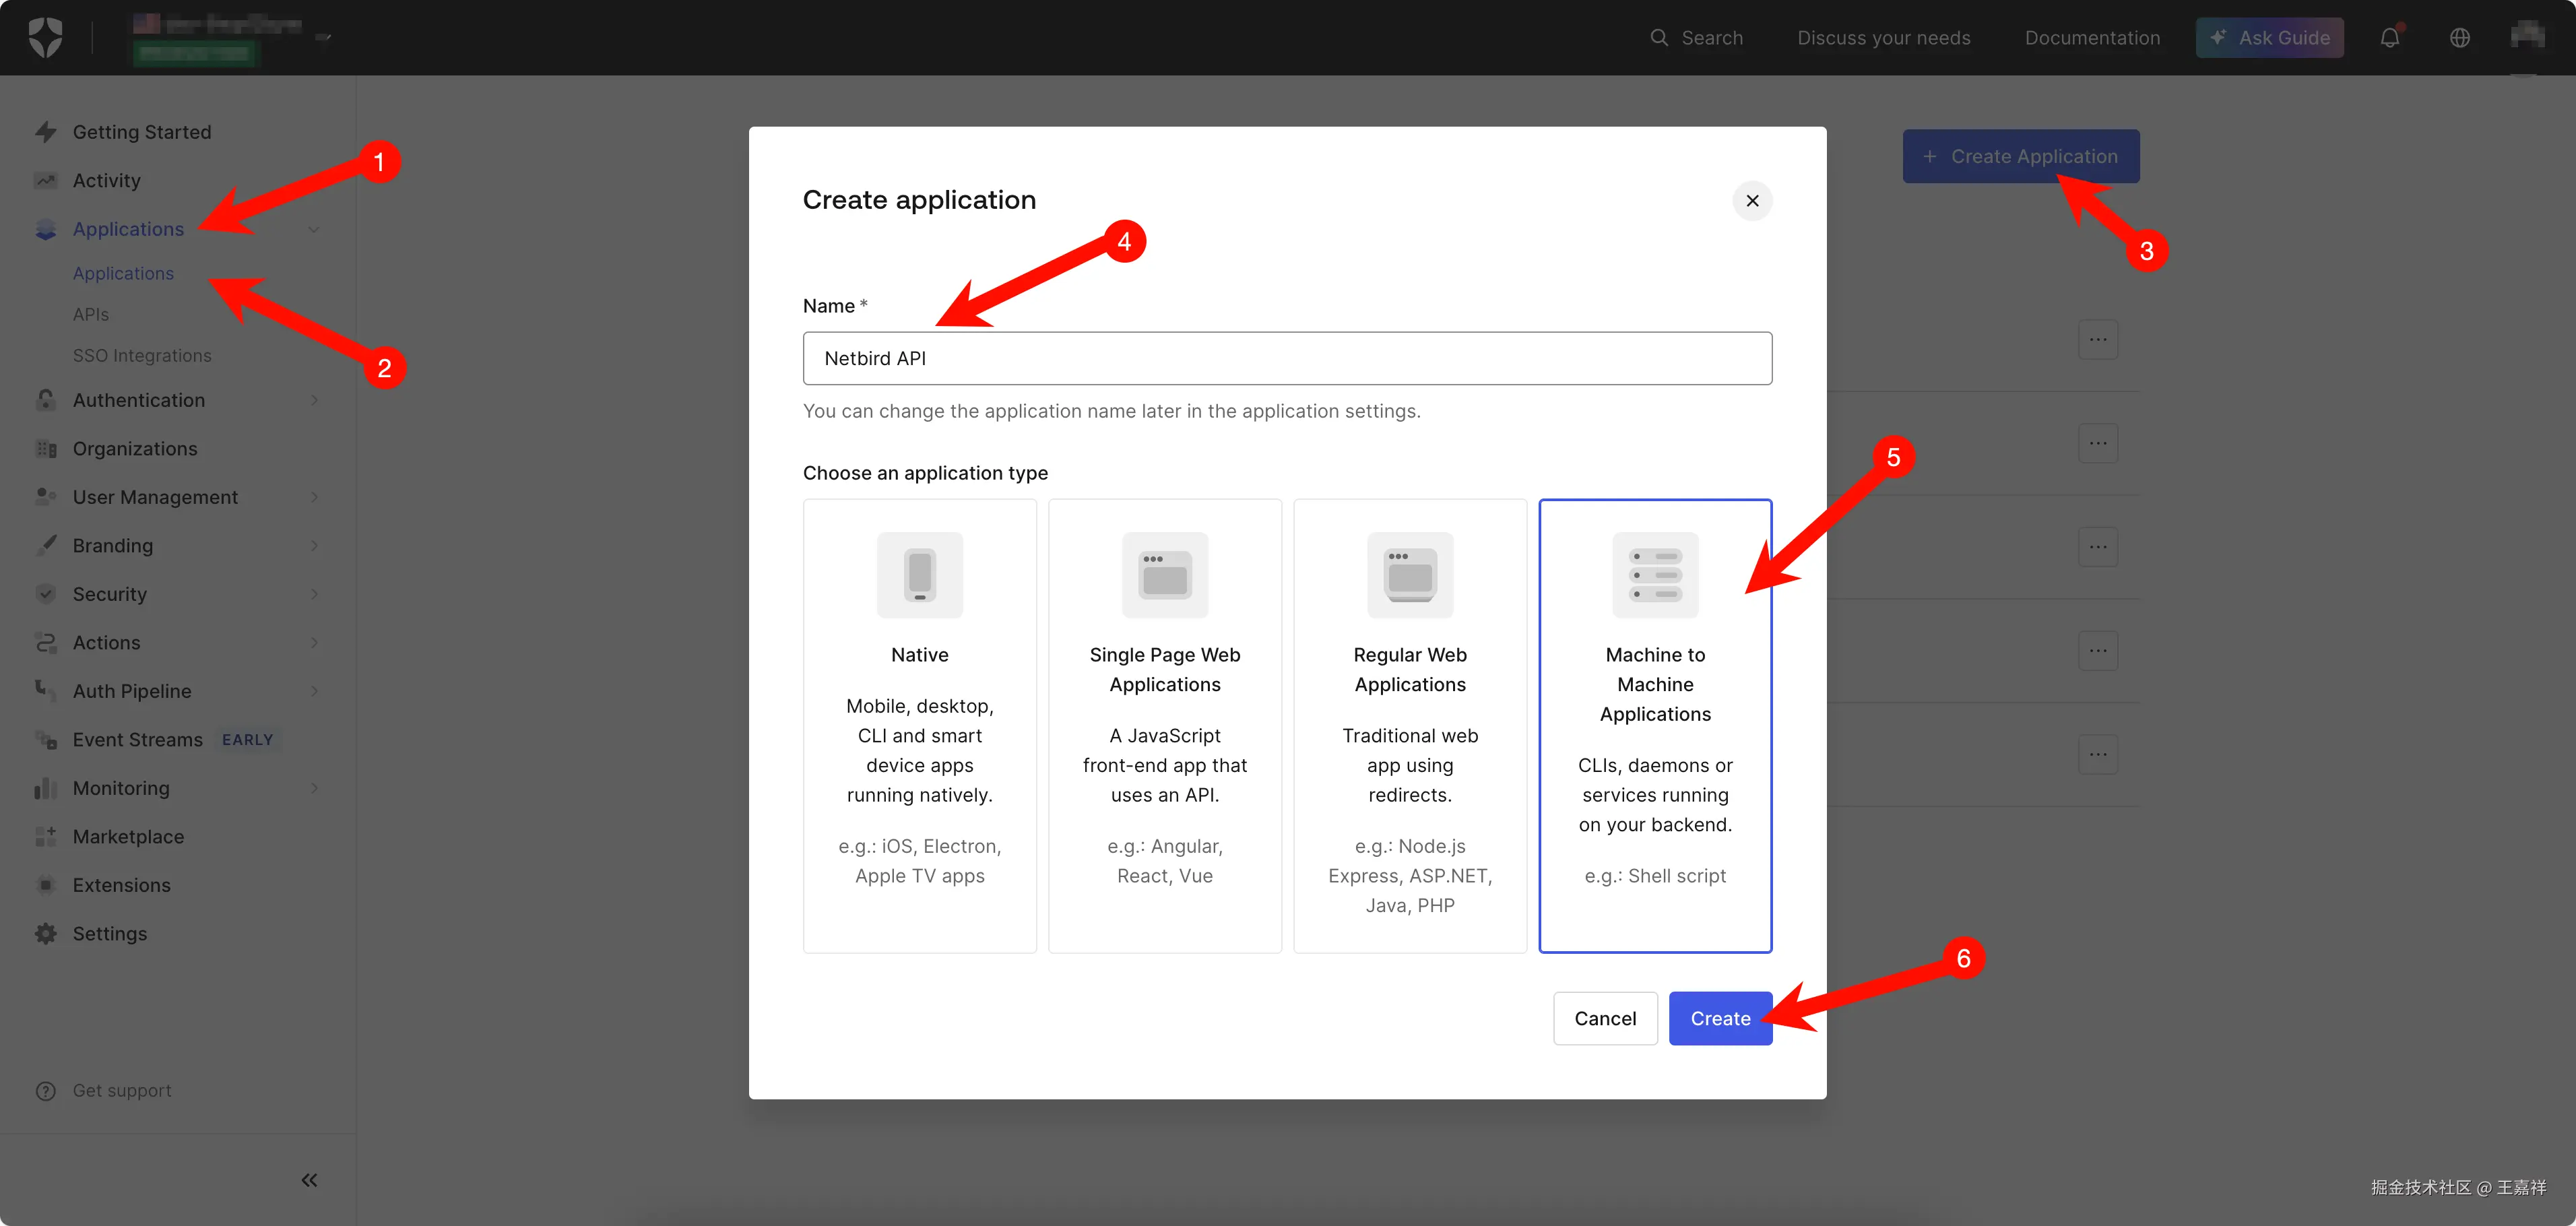Expand the Monitoring menu chevron
The width and height of the screenshot is (2576, 1226).
[x=314, y=788]
